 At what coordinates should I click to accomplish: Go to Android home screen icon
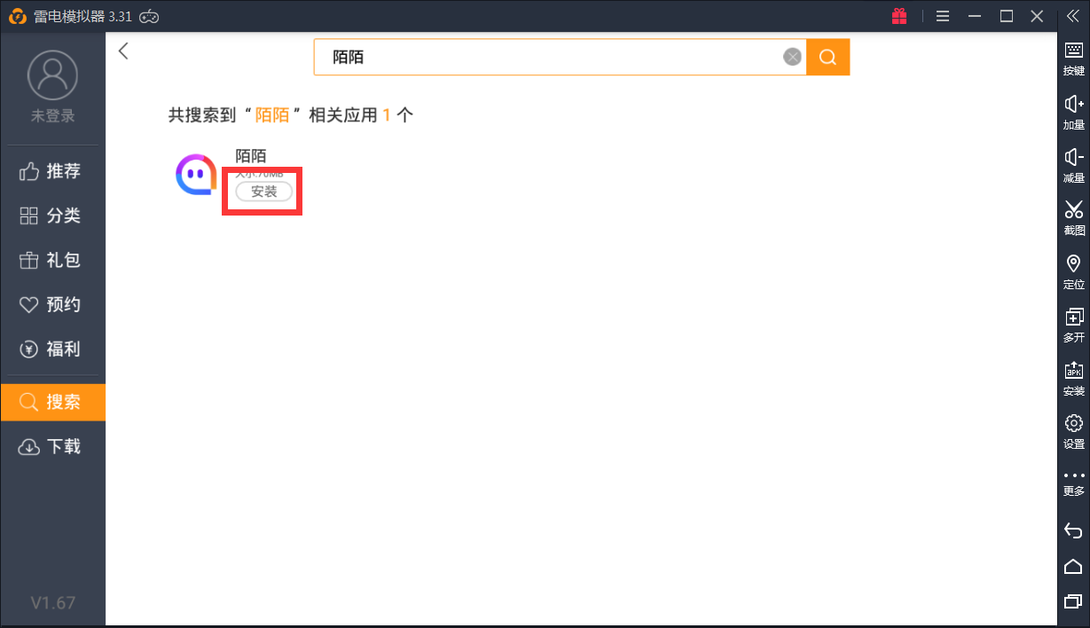pos(1073,566)
